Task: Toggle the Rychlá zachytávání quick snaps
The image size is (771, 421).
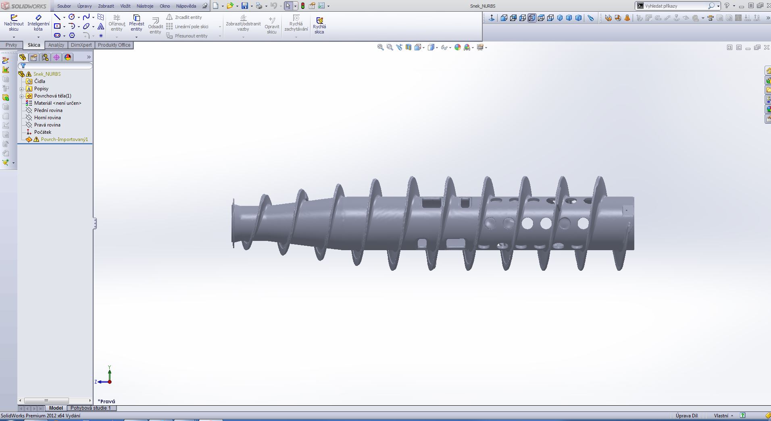Action: [x=296, y=23]
